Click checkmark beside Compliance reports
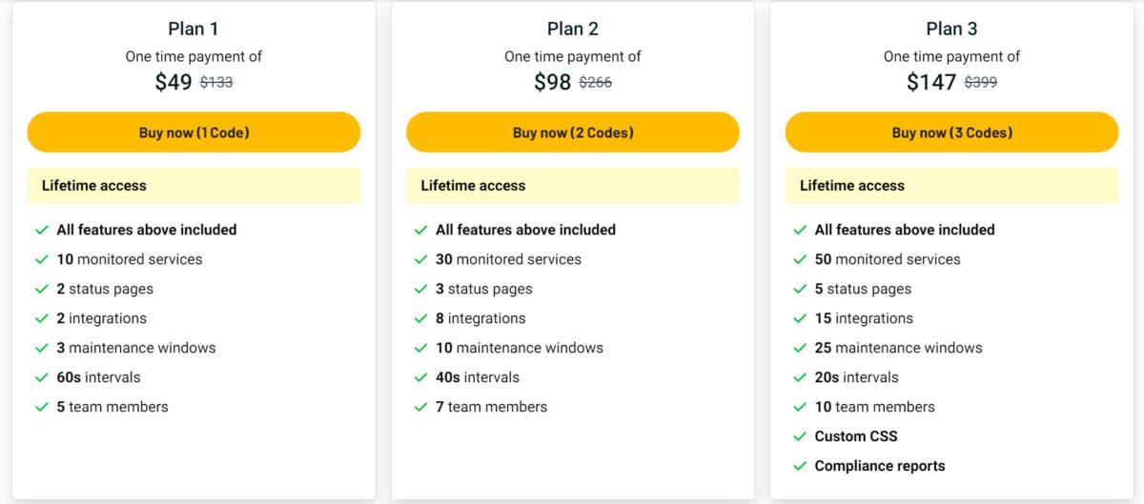 click(800, 466)
